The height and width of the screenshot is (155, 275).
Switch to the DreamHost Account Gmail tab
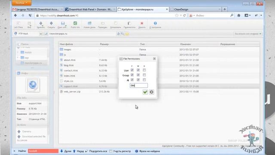click(38, 9)
